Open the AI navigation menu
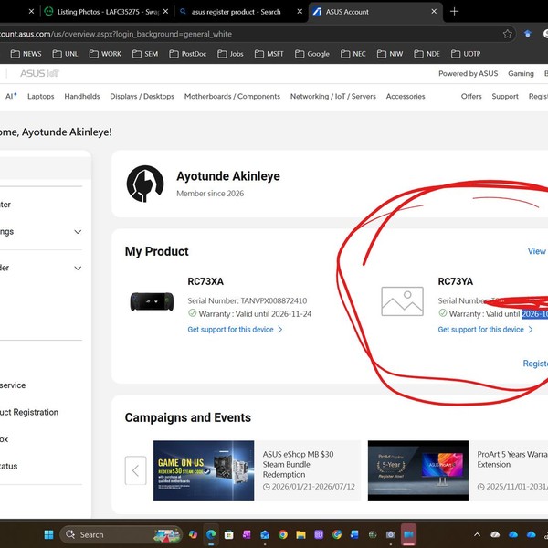548x548 pixels. 11,96
